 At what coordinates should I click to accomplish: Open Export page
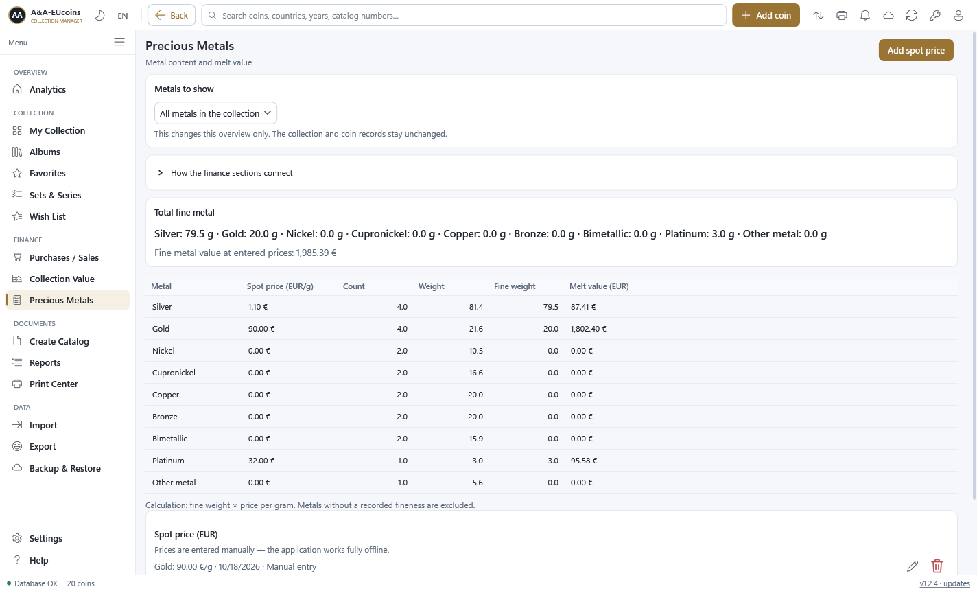(67, 447)
